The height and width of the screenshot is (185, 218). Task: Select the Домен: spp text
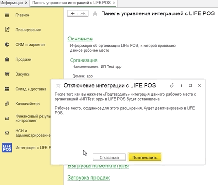[83, 76]
